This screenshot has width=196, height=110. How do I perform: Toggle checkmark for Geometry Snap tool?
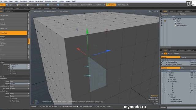tap(162, 62)
